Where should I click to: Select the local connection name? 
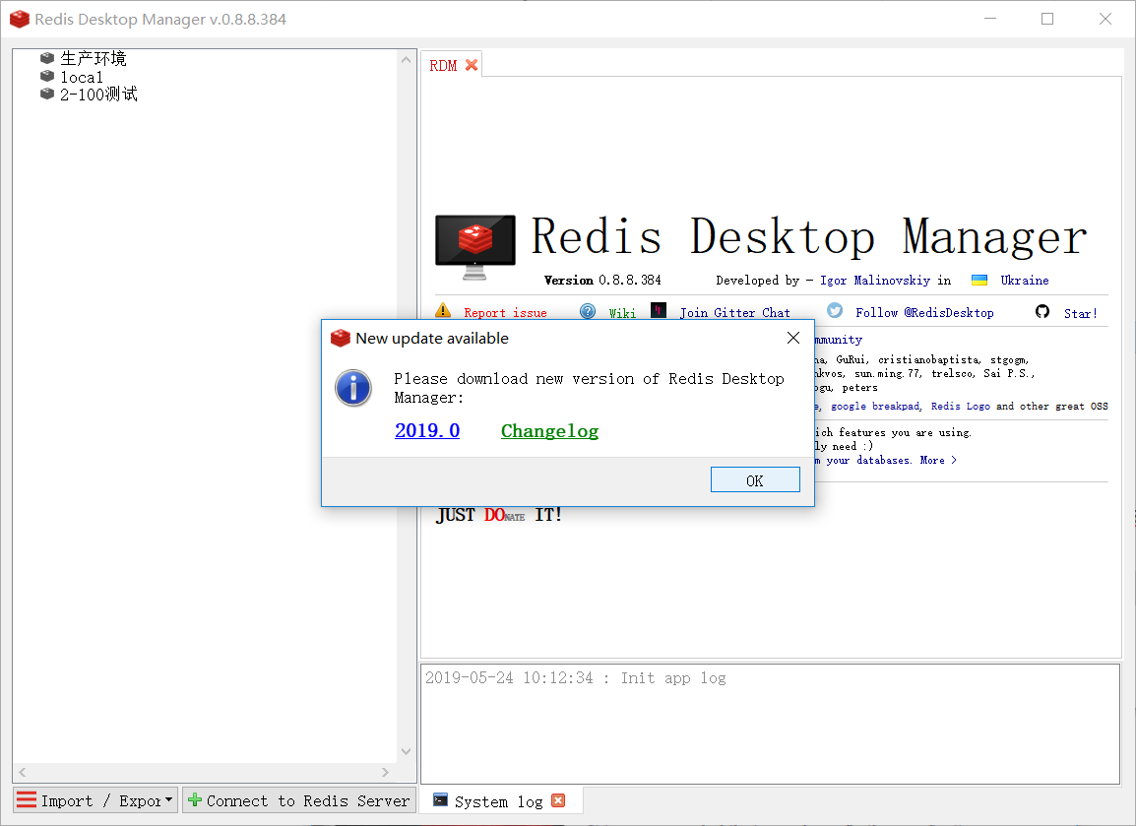(82, 77)
